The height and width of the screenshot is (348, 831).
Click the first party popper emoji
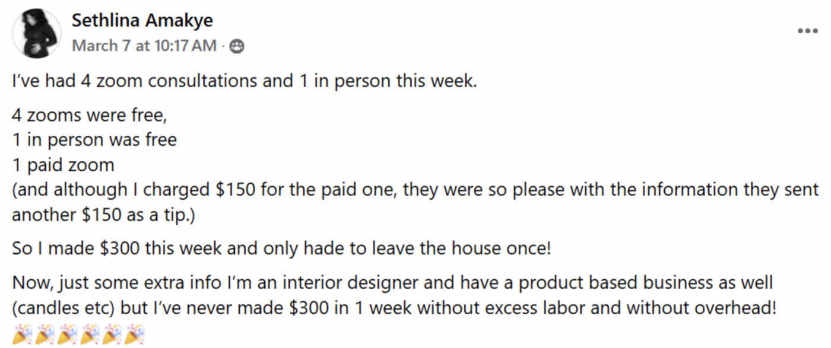tap(20, 336)
